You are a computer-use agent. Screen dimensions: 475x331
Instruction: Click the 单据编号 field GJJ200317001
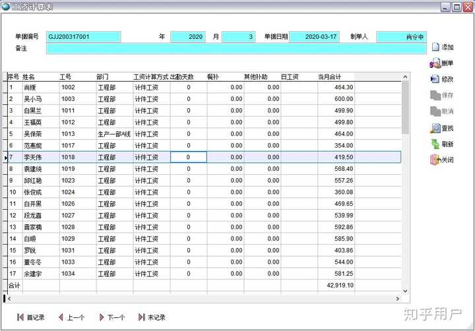tap(84, 37)
